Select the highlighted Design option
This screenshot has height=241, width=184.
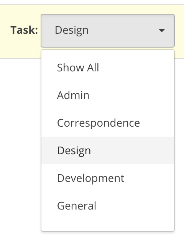pos(108,150)
